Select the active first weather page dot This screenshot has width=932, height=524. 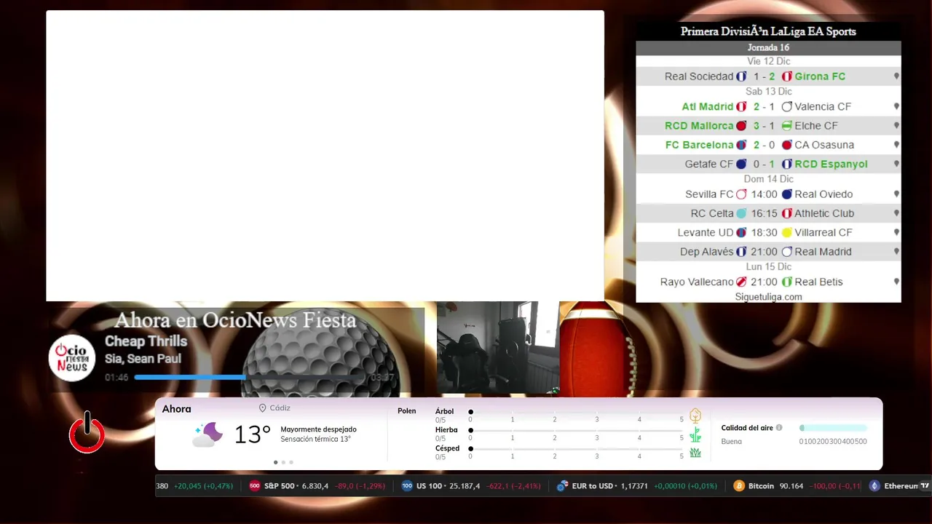click(x=275, y=462)
